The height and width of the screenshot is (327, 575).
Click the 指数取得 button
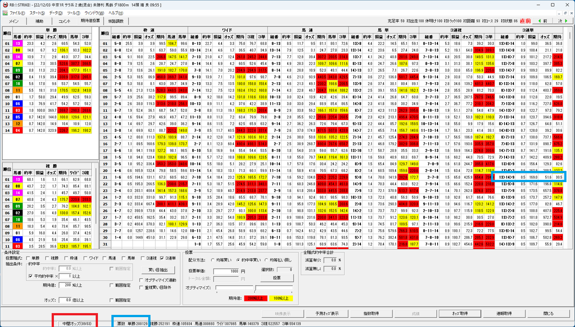click(x=372, y=314)
